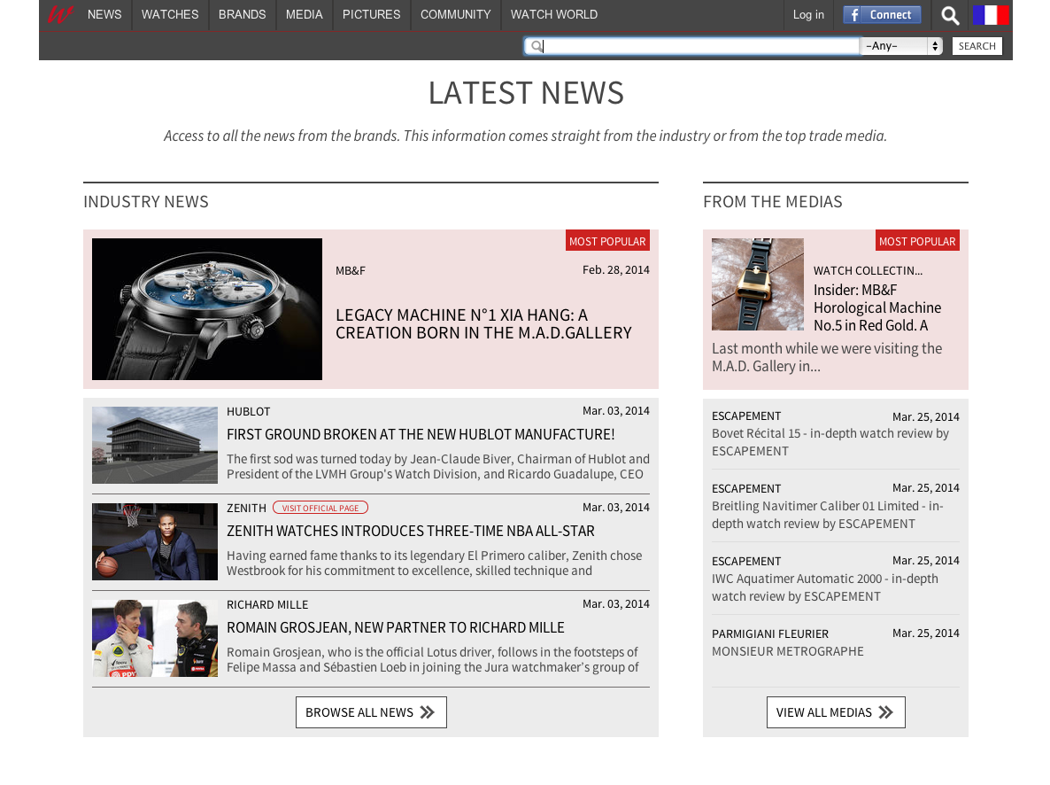Image resolution: width=1050 pixels, height=785 pixels.
Task: Click the FROM THE MEDIAS section heading
Action: [773, 202]
